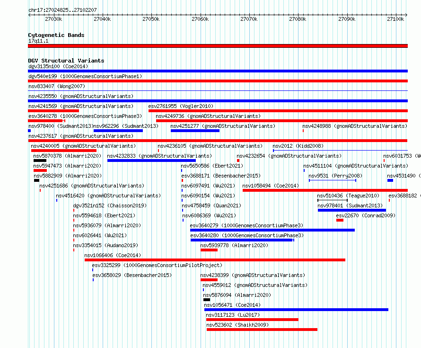Open esv3325299 1000GenomesConsortiumPilotProject label
The height and width of the screenshot is (348, 421).
[157, 265]
